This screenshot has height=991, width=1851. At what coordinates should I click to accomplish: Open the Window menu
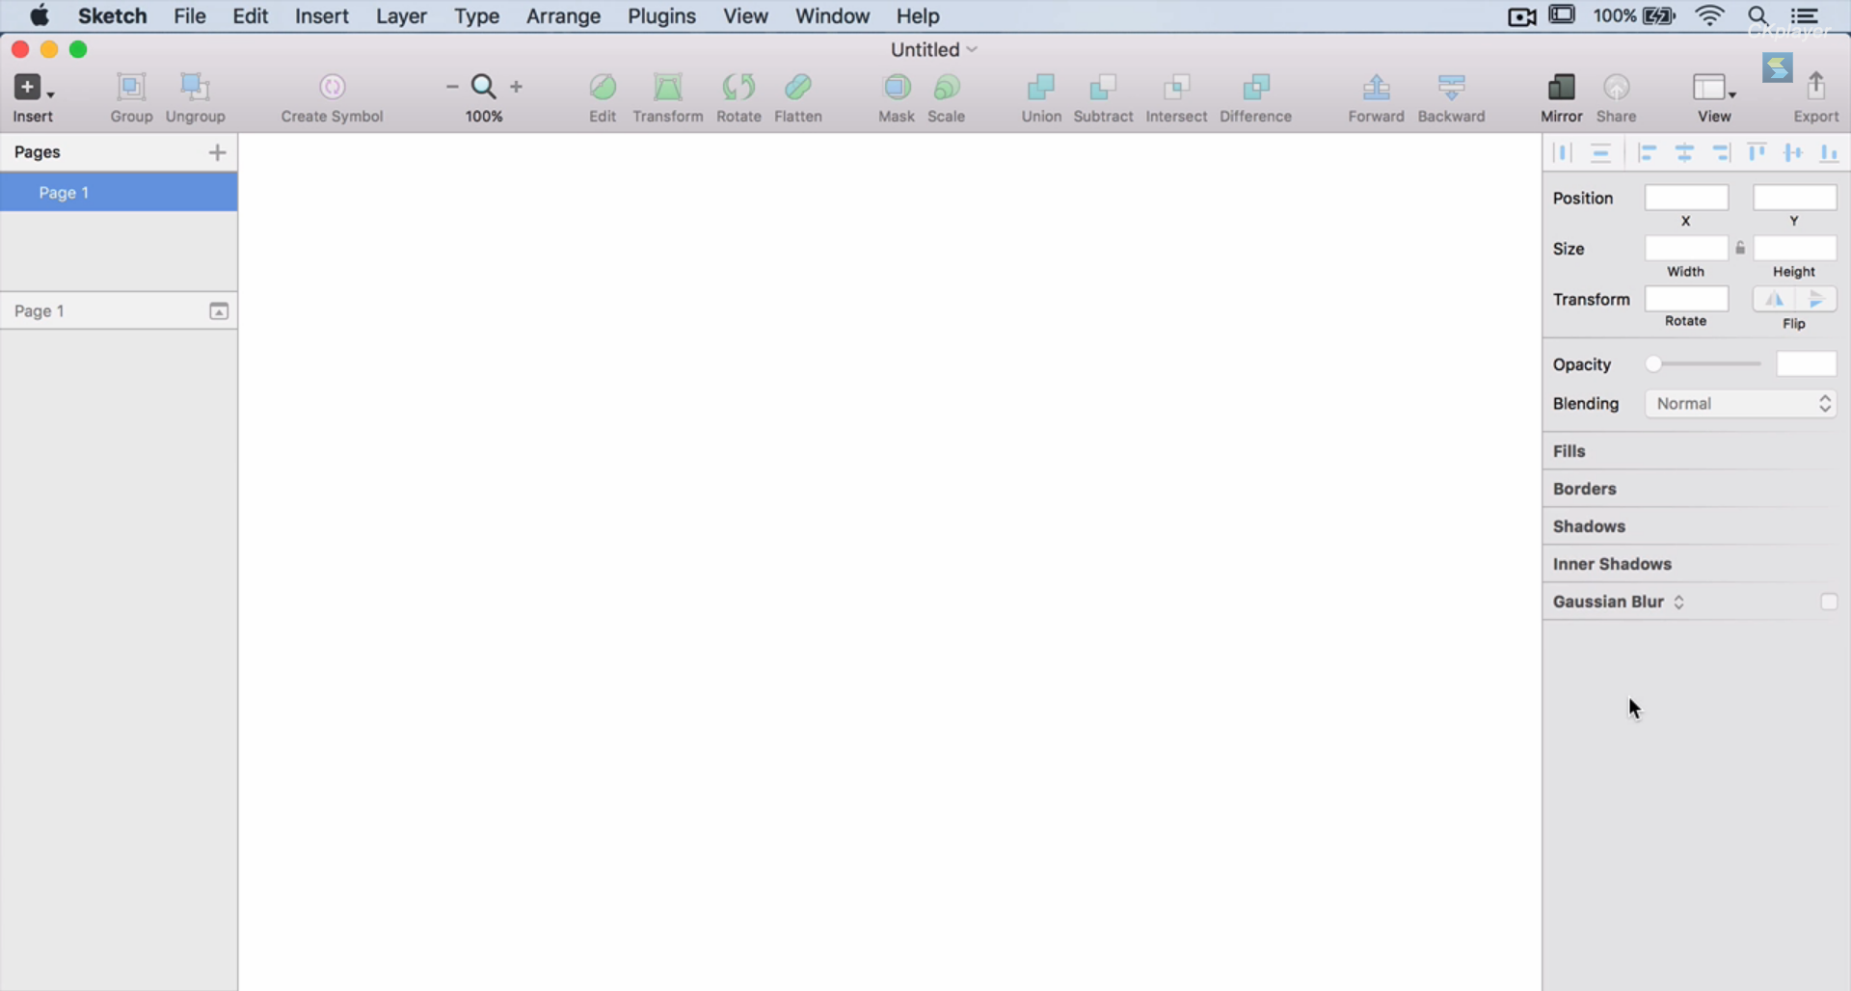tap(832, 16)
